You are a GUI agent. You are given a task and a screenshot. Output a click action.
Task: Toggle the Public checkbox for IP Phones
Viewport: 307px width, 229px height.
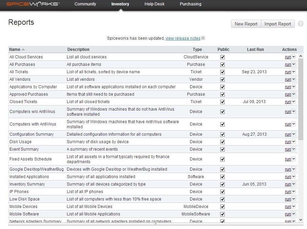tap(223, 191)
